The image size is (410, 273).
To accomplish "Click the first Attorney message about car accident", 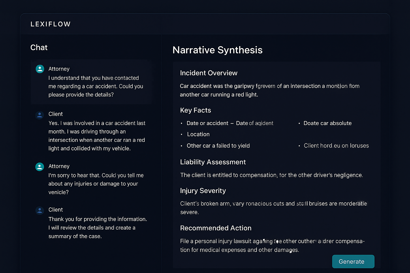I will (96, 86).
